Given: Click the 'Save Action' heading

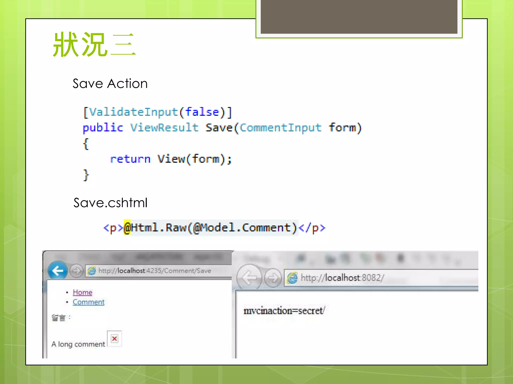Looking at the screenshot, I should click(110, 83).
